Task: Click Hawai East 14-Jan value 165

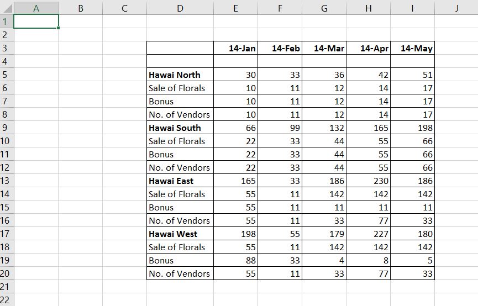Action: pyautogui.click(x=235, y=181)
